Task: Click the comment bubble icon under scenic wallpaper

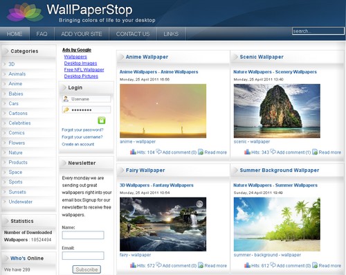Action: click(x=273, y=152)
